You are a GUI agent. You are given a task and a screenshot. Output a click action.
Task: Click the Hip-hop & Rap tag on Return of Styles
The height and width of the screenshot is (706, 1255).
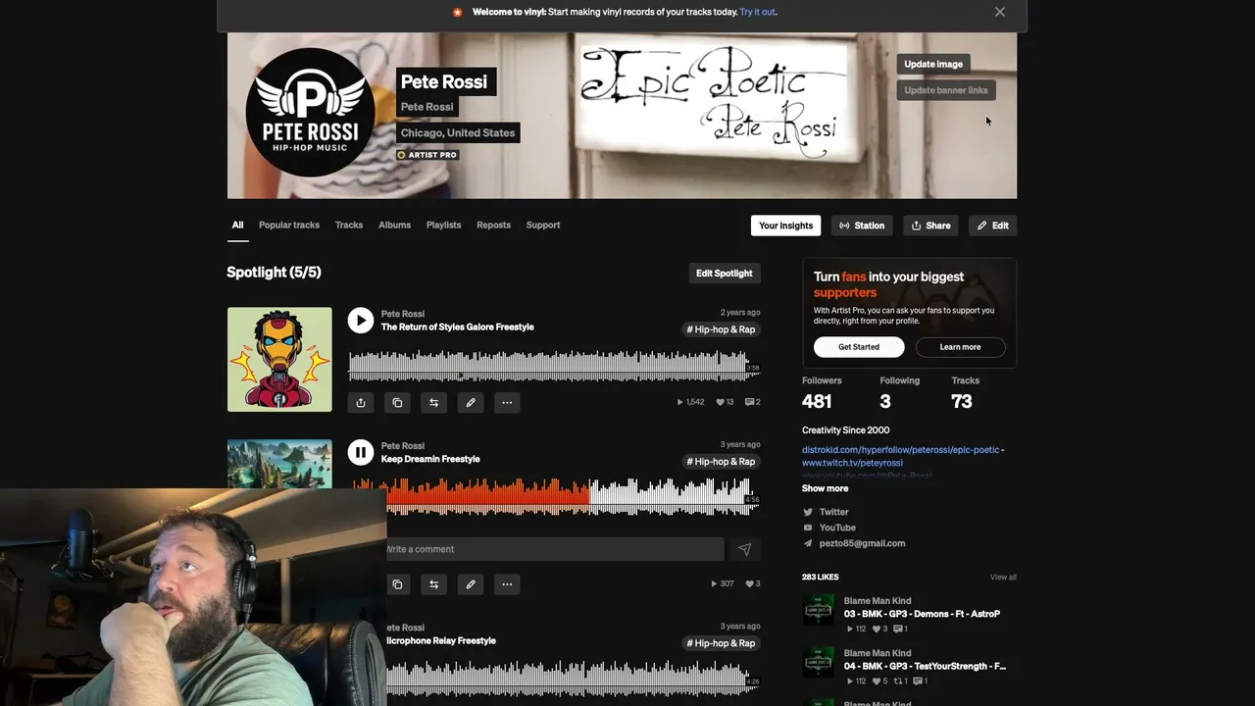click(721, 329)
